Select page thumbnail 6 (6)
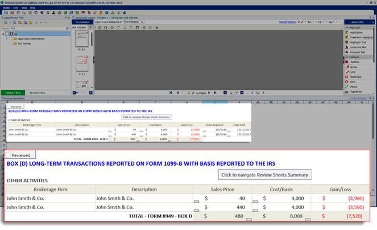The image size is (377, 230). click(82, 39)
